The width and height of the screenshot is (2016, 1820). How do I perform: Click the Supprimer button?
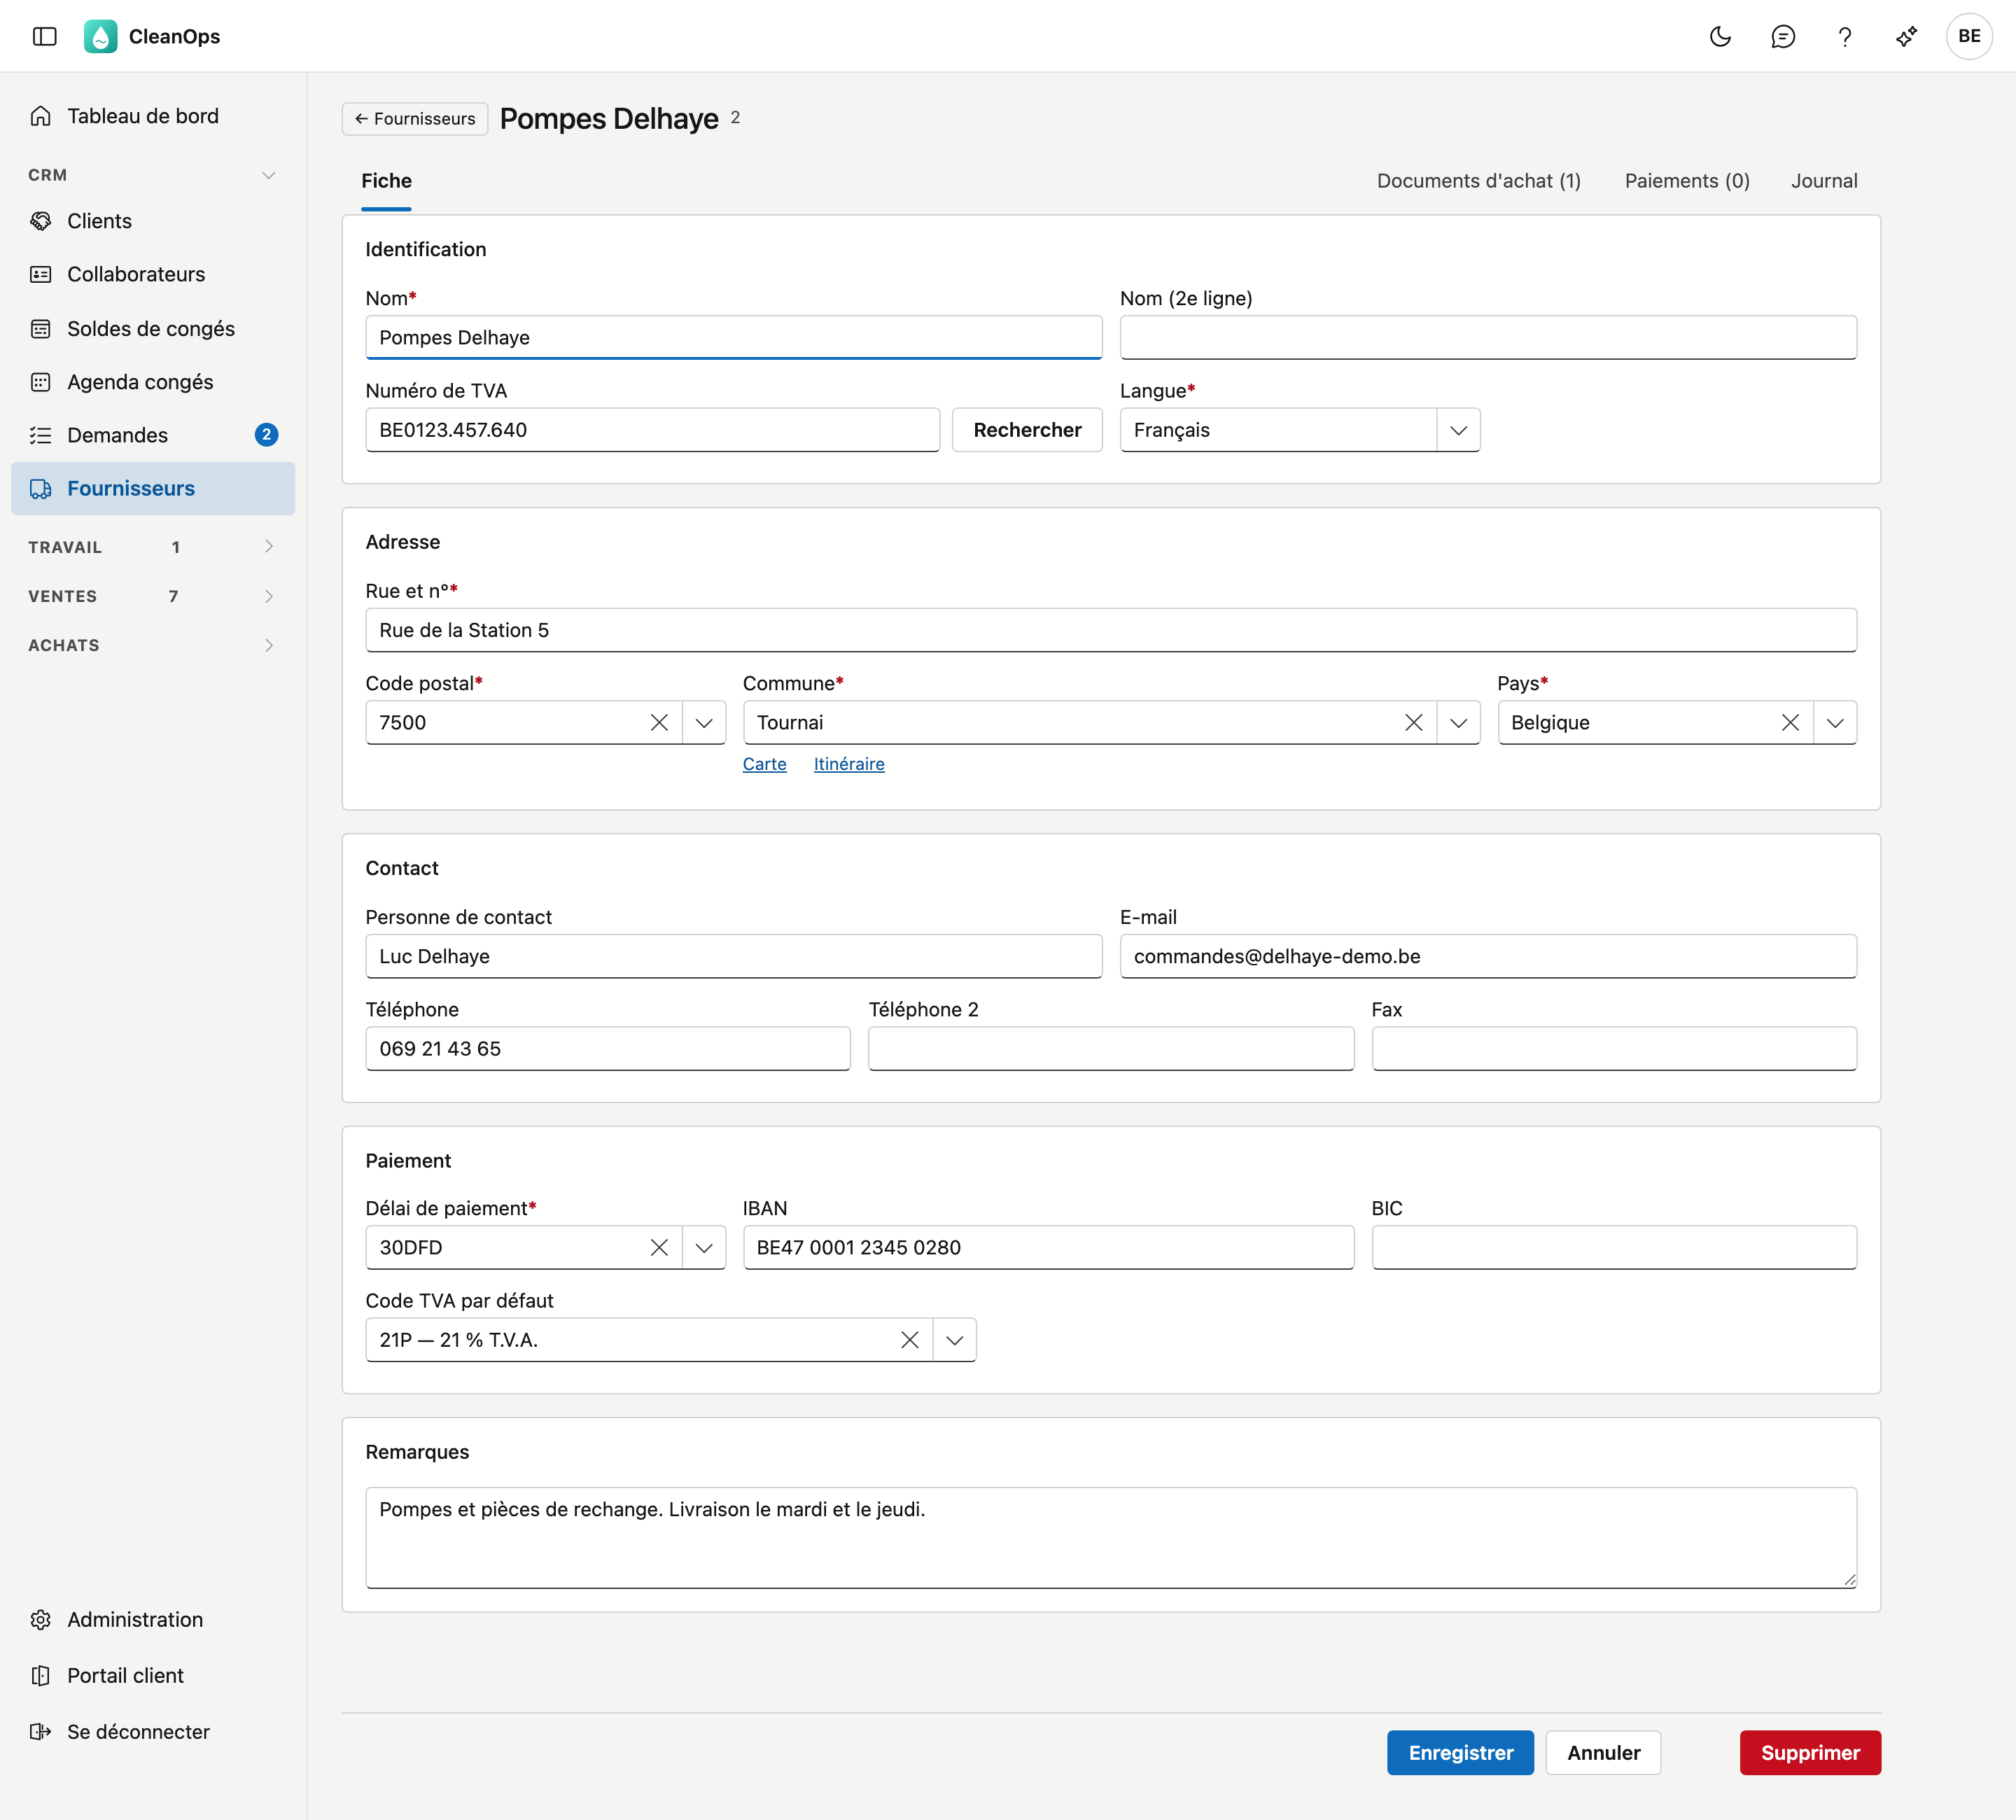[1810, 1752]
